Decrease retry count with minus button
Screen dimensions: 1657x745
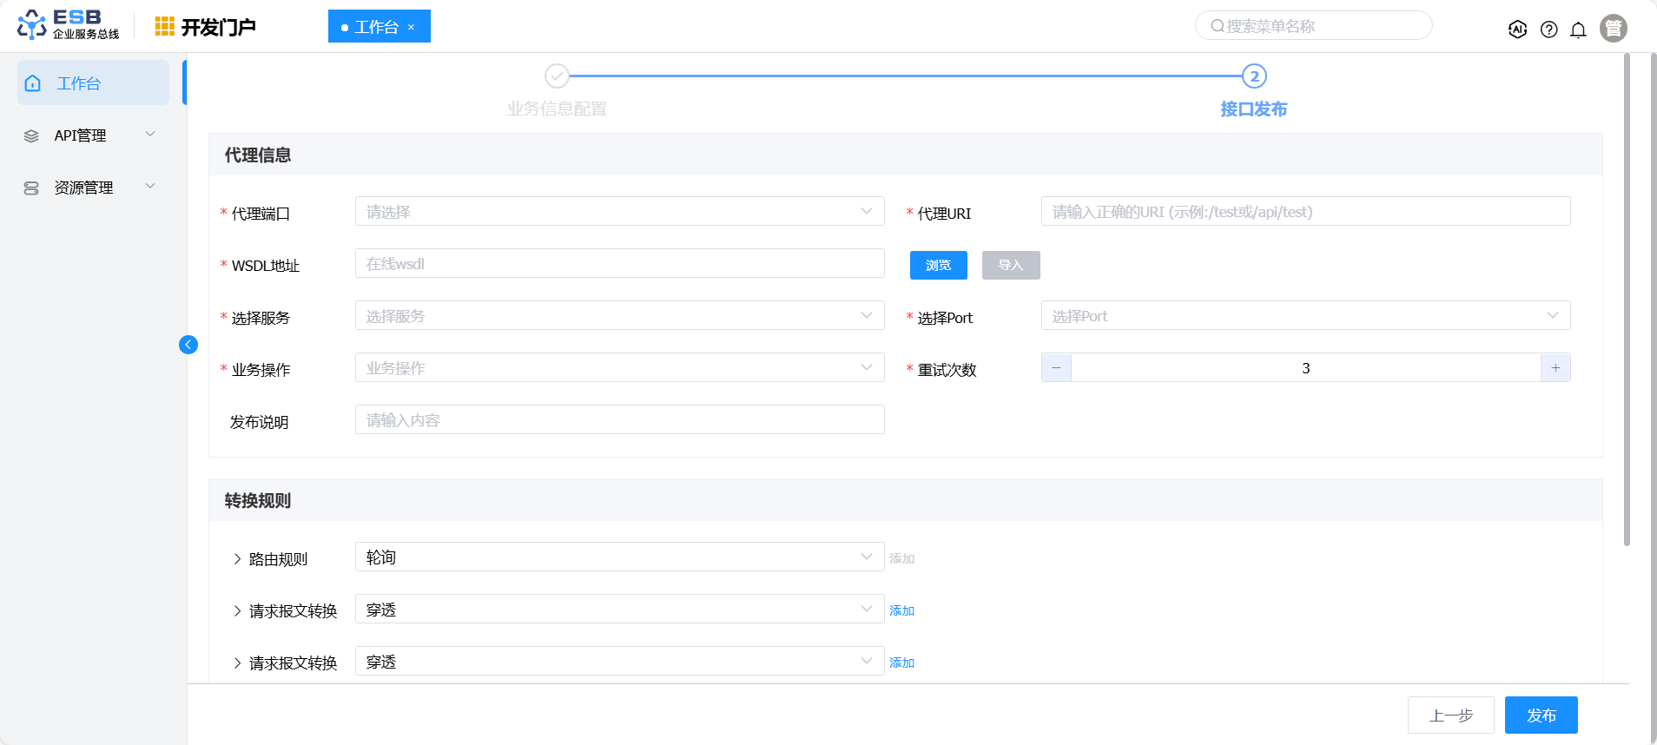[x=1056, y=368]
